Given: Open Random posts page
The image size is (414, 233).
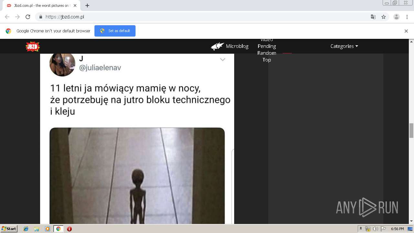Looking at the screenshot, I should point(267,53).
